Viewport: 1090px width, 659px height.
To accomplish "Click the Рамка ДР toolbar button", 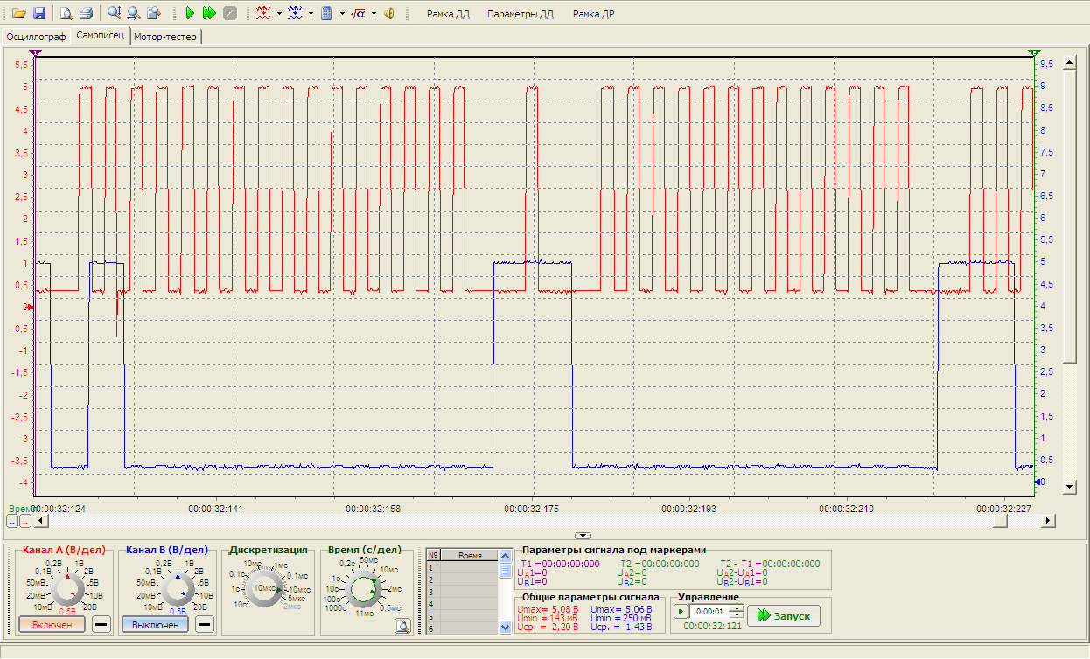I will click(593, 14).
